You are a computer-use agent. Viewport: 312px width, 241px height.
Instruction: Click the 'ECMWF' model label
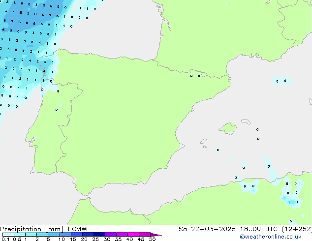pos(79,229)
